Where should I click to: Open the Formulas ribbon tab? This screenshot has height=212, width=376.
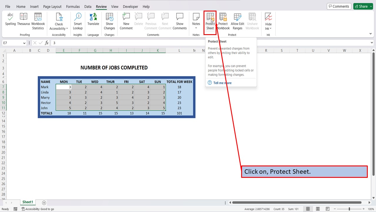(x=73, y=6)
